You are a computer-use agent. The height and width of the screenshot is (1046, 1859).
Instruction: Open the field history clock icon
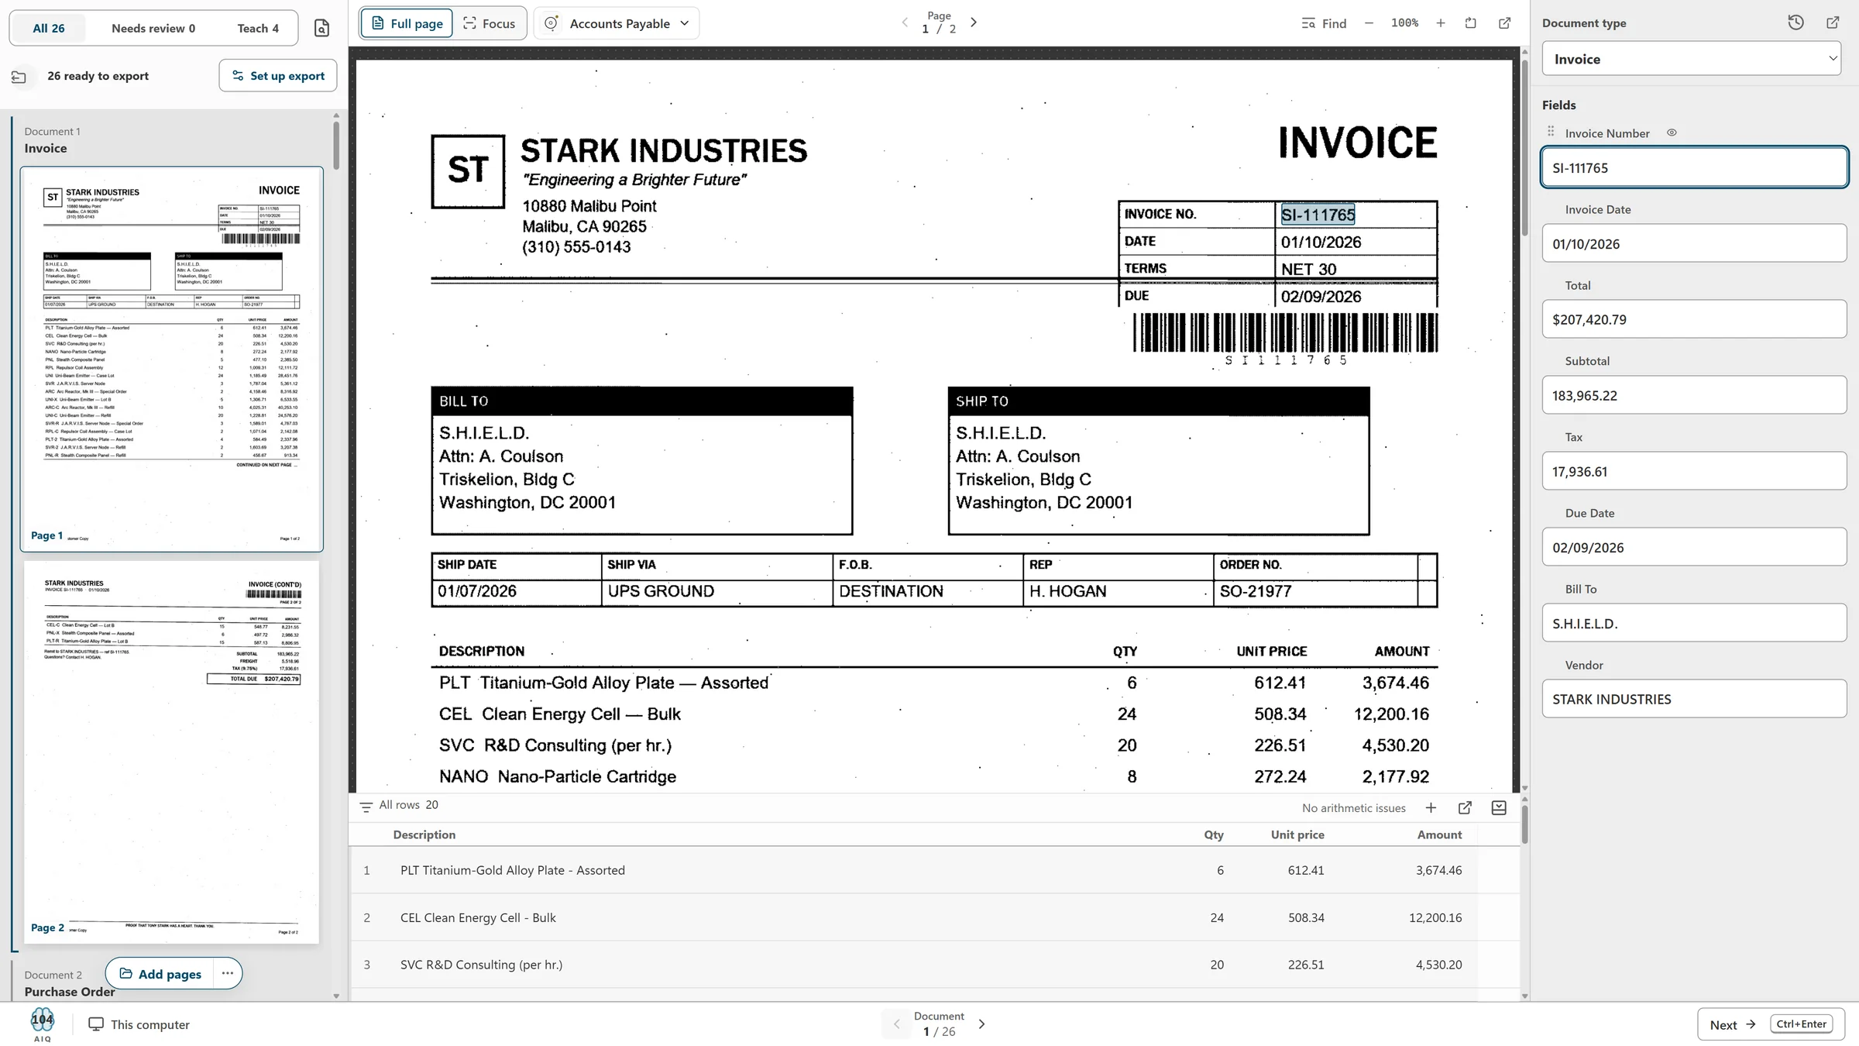1796,22
